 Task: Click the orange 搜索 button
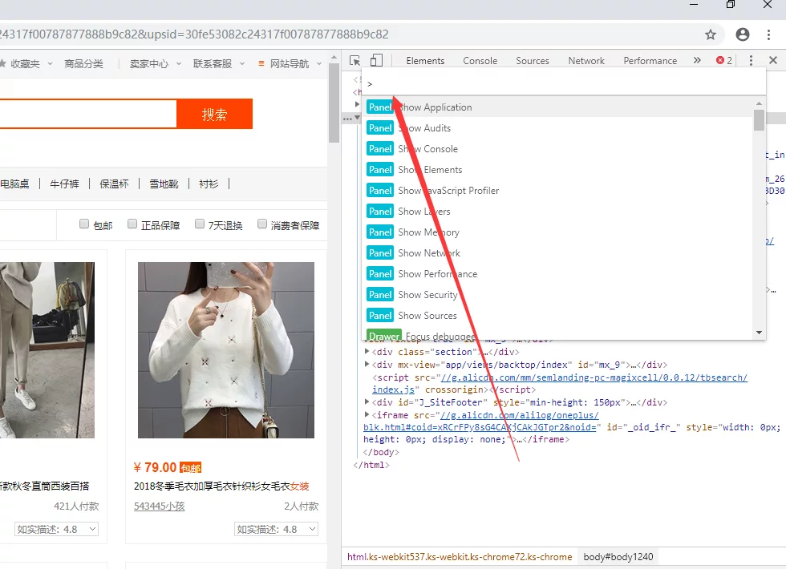tap(215, 114)
